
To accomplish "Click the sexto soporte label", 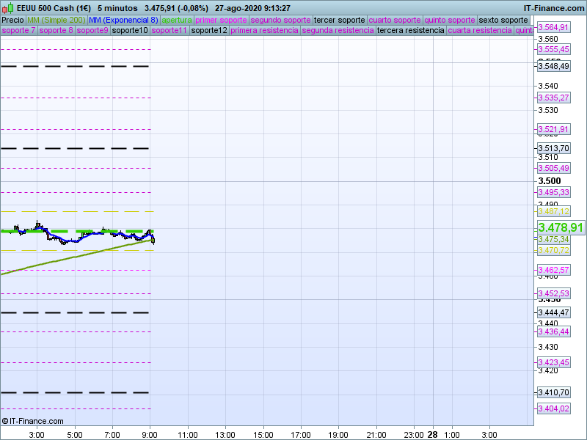I will coord(503,20).
